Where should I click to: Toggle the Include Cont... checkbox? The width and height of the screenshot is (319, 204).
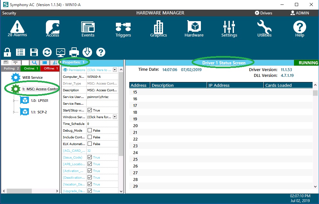90,137
